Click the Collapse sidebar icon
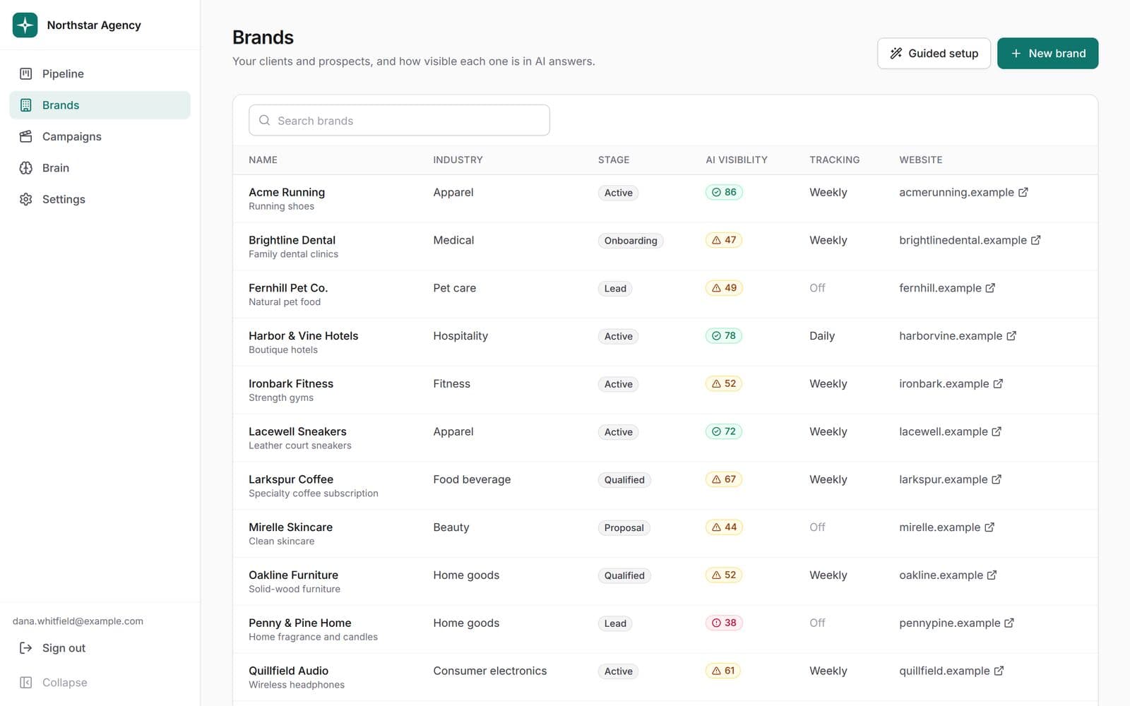This screenshot has width=1130, height=706. tap(26, 683)
